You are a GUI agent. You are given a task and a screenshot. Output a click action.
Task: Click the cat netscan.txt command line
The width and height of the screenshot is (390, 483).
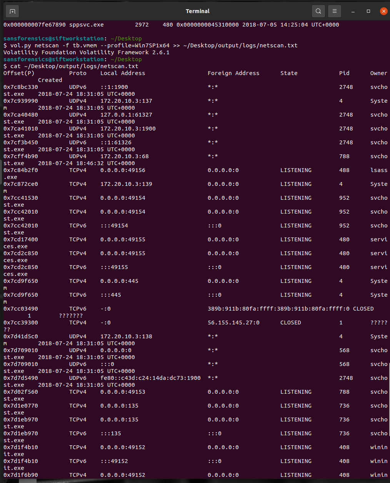coord(71,66)
